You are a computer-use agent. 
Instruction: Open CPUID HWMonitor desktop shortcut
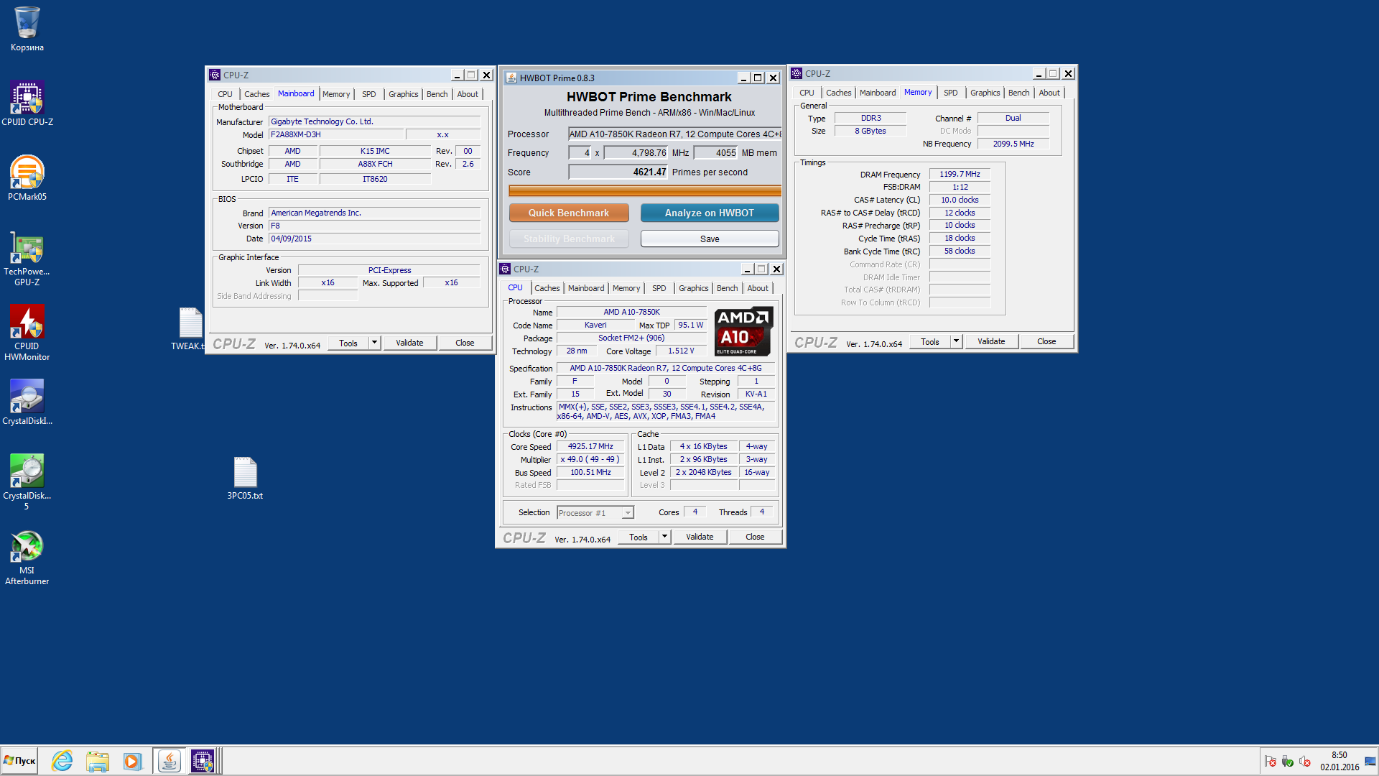(27, 333)
